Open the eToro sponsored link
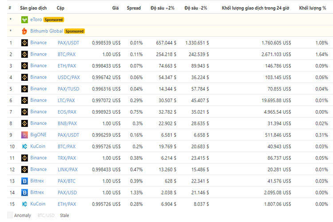 [36, 20]
